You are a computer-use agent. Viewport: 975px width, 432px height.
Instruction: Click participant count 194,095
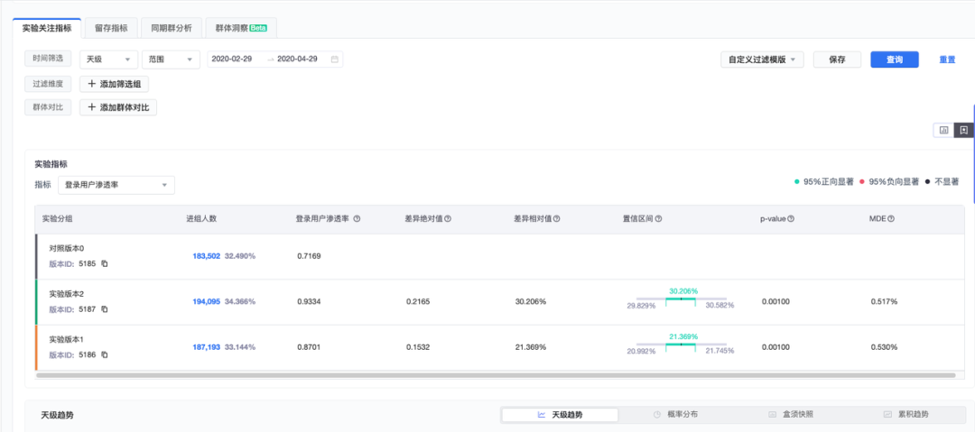(x=207, y=301)
